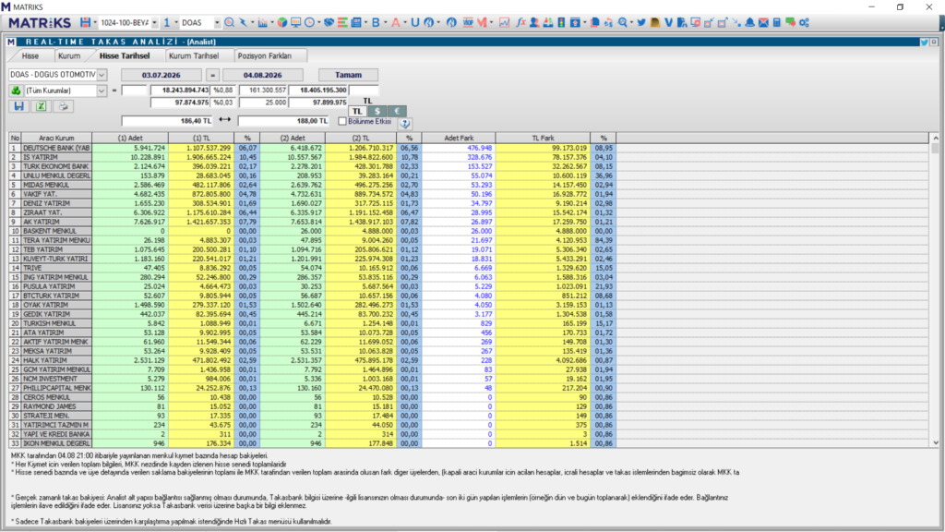This screenshot has width=945, height=532.
Task: Expand arrow beside the clock icon
Action: point(318,22)
